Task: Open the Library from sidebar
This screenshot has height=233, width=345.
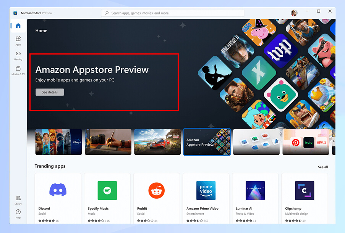Action: pos(18,200)
